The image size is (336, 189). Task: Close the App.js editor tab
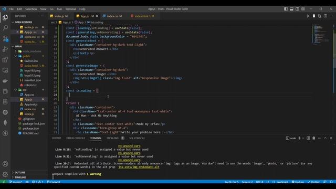pyautogui.click(x=97, y=16)
